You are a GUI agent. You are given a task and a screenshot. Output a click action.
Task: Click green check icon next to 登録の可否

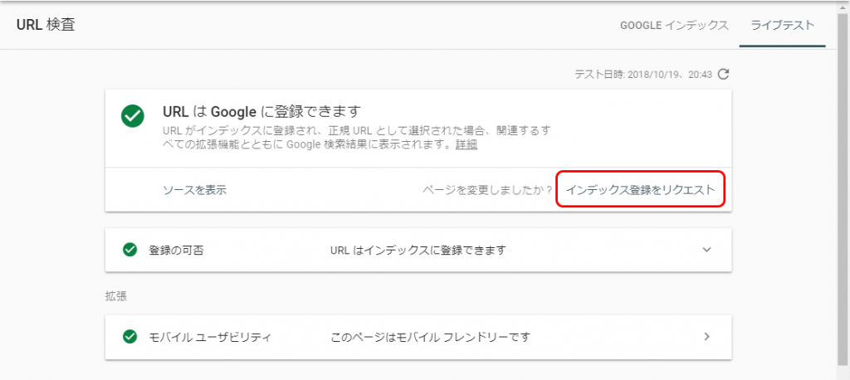(x=129, y=250)
